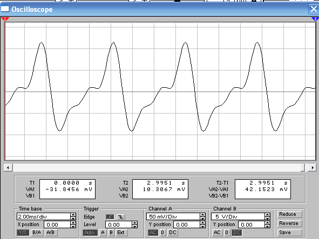
Task: Set trigger source to channel A
Action: (103, 233)
